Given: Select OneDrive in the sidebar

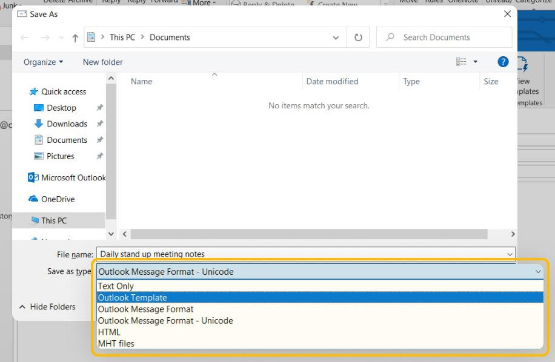Looking at the screenshot, I should pyautogui.click(x=56, y=199).
